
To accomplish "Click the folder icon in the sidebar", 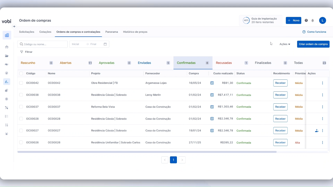I will click(7, 56).
